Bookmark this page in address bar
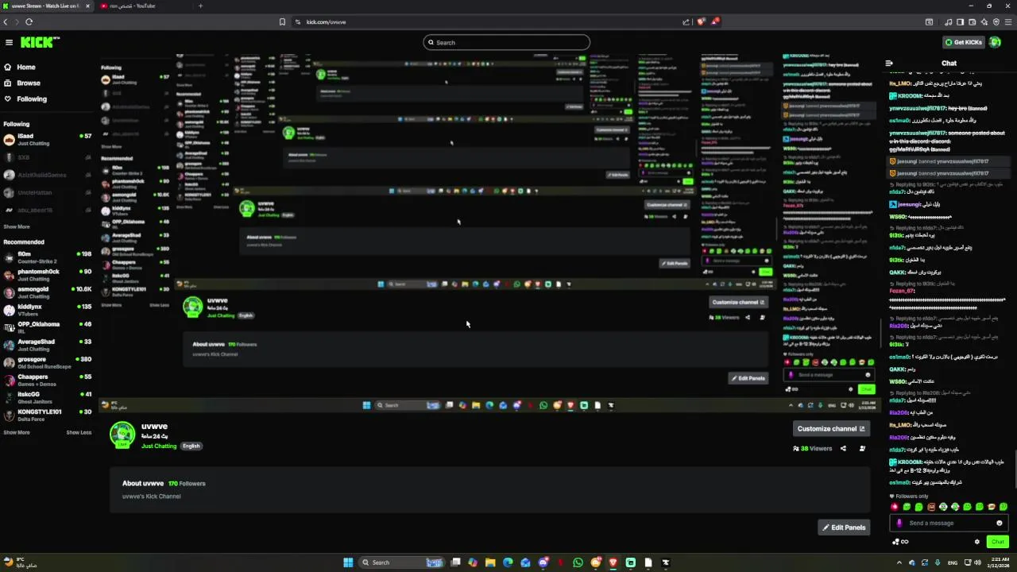 point(282,22)
